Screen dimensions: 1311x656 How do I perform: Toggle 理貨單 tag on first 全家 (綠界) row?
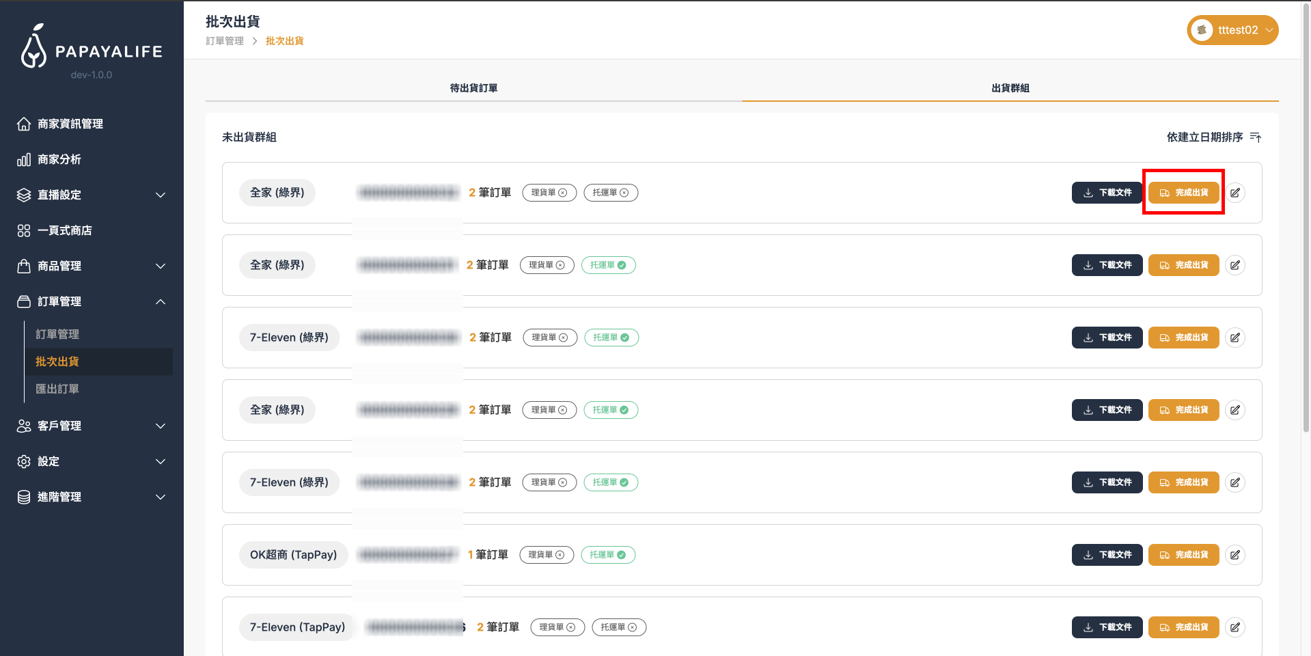point(549,193)
